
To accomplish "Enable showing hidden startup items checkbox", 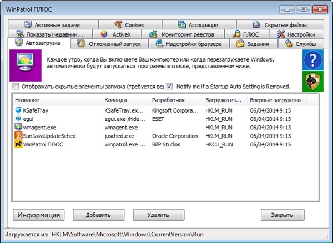I will 16,87.
